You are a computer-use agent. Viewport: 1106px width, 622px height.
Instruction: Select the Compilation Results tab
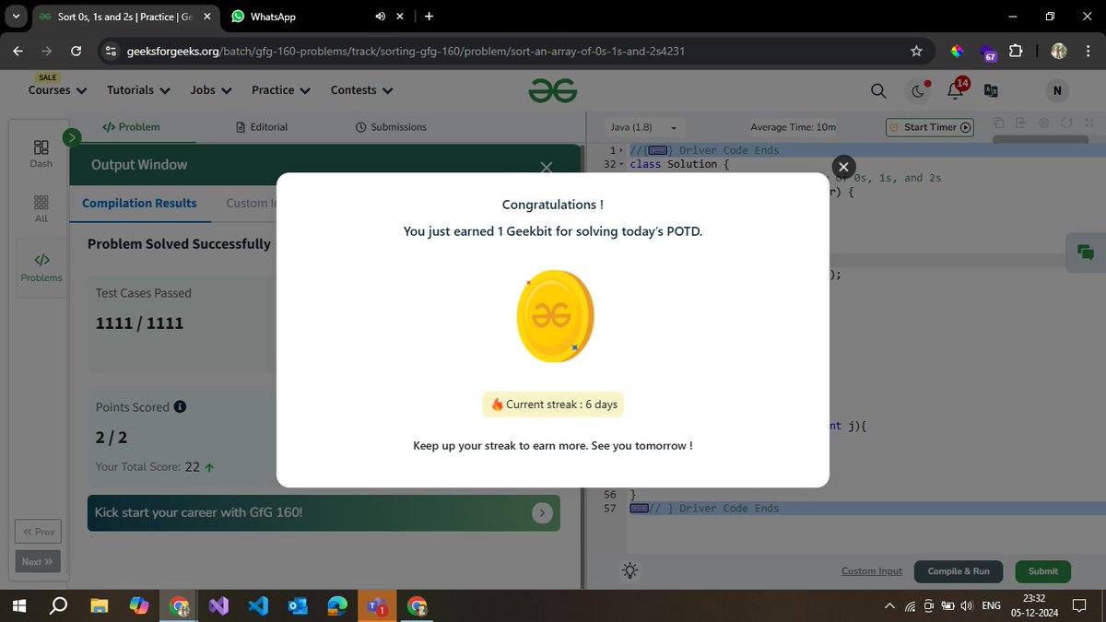point(139,203)
